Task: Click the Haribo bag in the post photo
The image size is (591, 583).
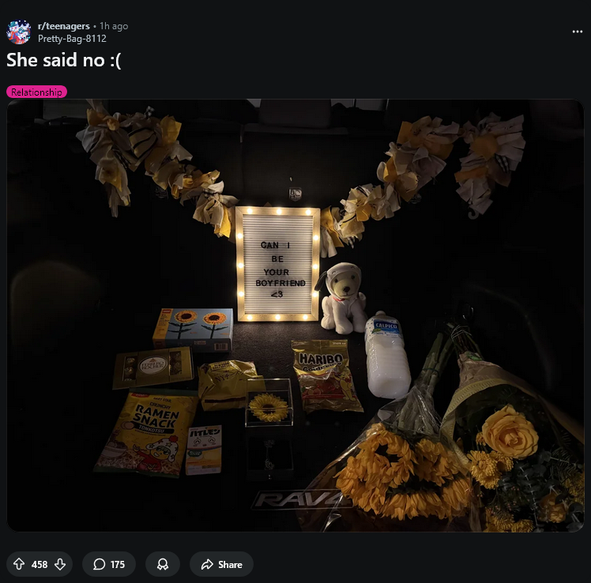Action: point(326,375)
